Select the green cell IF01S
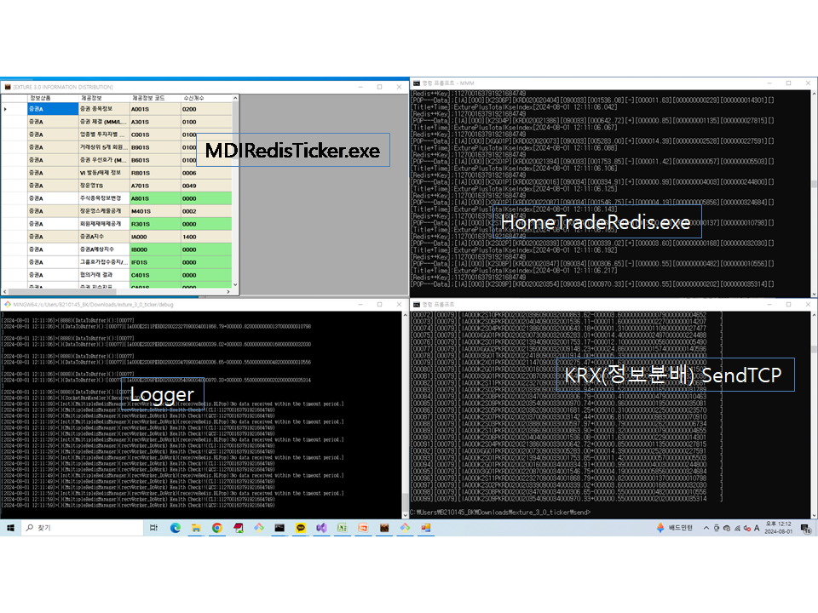Image resolution: width=818 pixels, height=613 pixels. point(155,262)
